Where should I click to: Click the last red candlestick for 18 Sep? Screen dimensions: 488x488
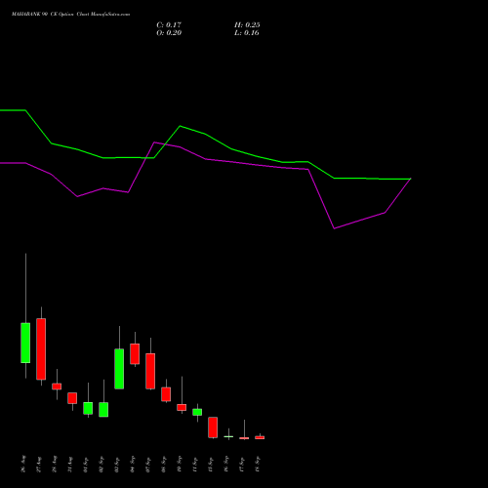pyautogui.click(x=260, y=437)
